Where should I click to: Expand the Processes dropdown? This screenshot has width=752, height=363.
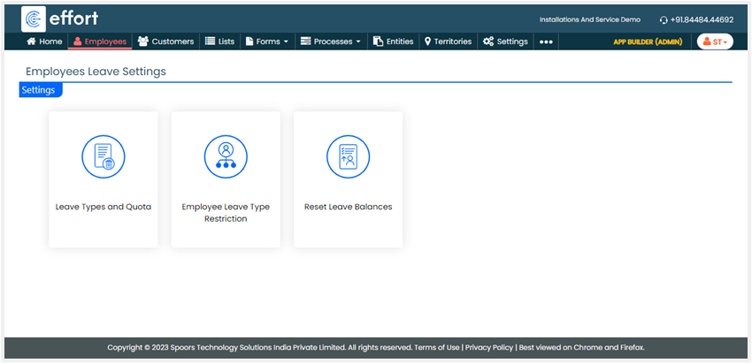pyautogui.click(x=331, y=42)
